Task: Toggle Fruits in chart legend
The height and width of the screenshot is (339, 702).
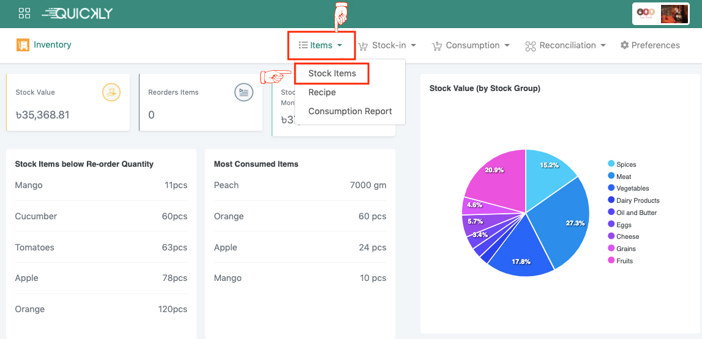Action: (624, 261)
